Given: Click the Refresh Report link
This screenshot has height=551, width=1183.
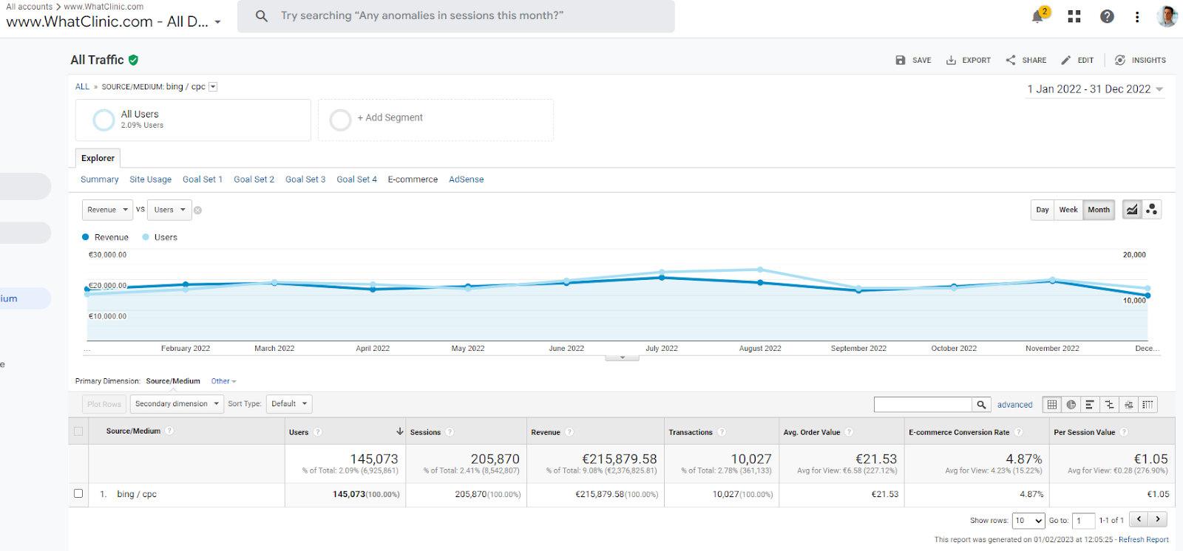Looking at the screenshot, I should tap(1144, 540).
